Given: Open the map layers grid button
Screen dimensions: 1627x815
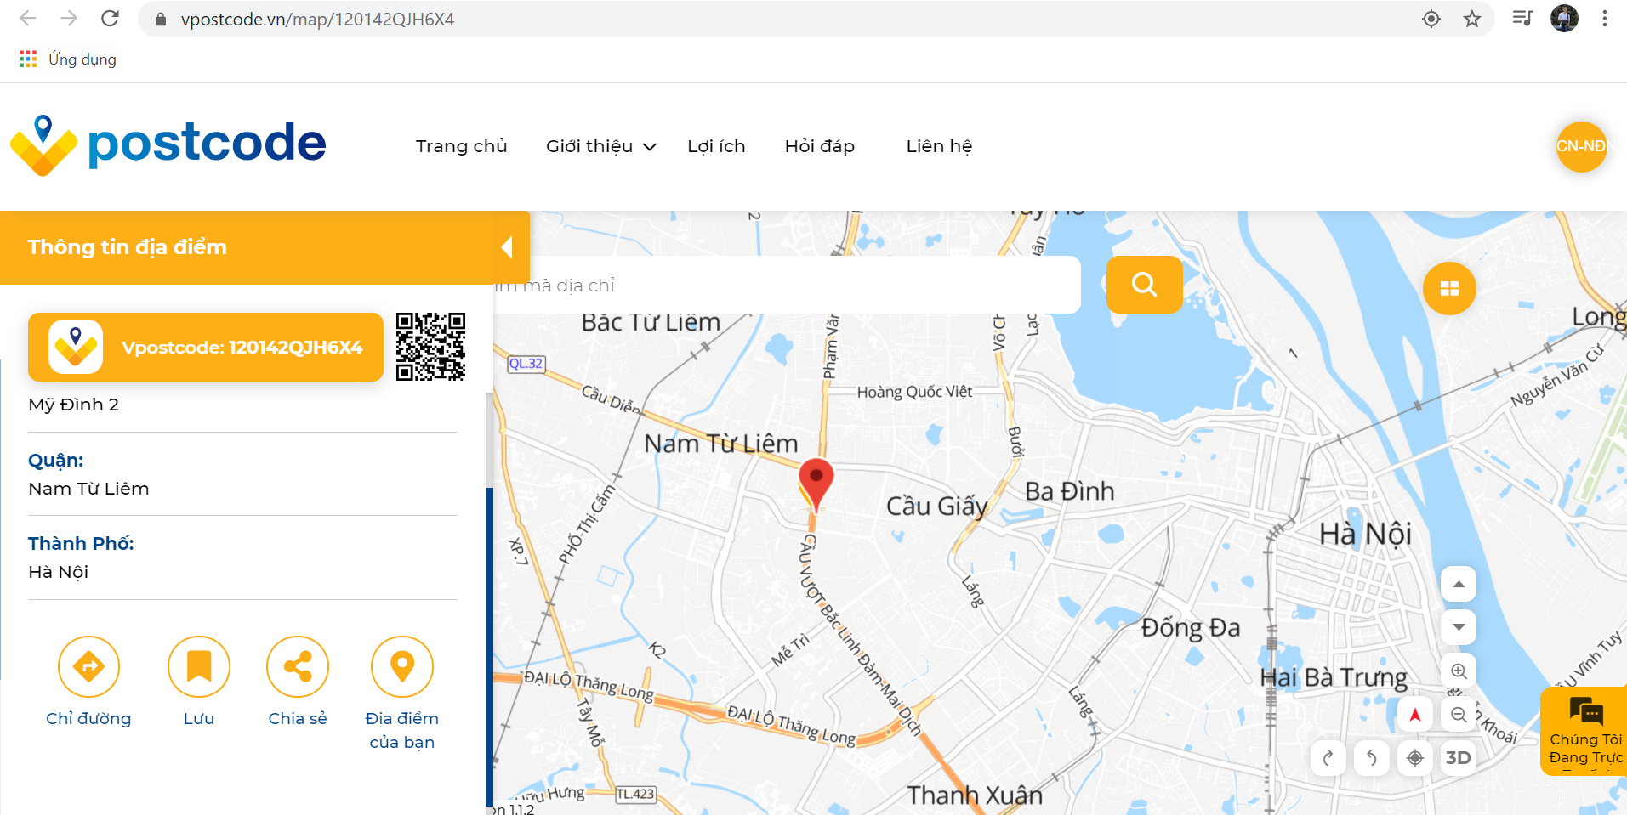Looking at the screenshot, I should click(1449, 289).
